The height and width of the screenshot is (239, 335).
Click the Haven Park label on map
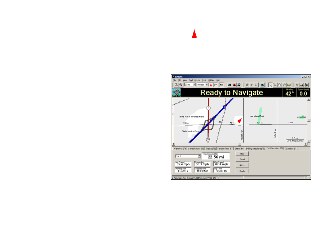click(x=301, y=117)
